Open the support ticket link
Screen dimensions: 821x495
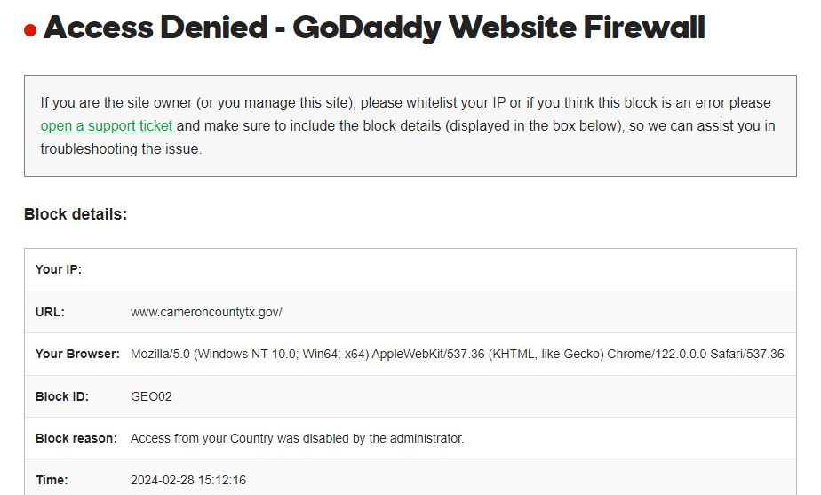pos(106,126)
